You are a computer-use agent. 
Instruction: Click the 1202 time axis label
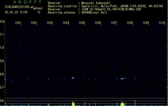(x=34, y=23)
